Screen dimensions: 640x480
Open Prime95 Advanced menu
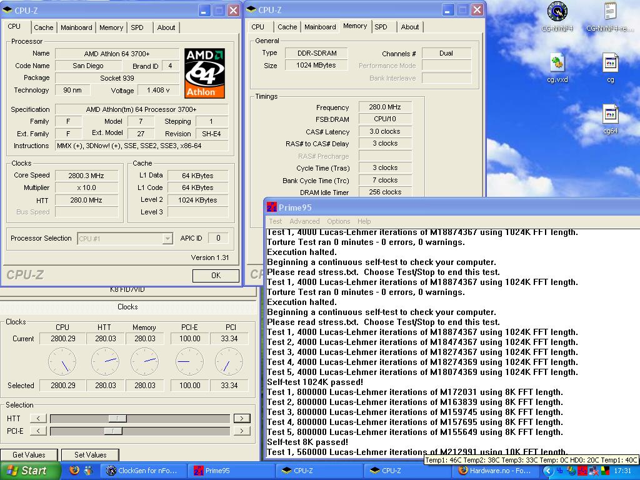(304, 221)
